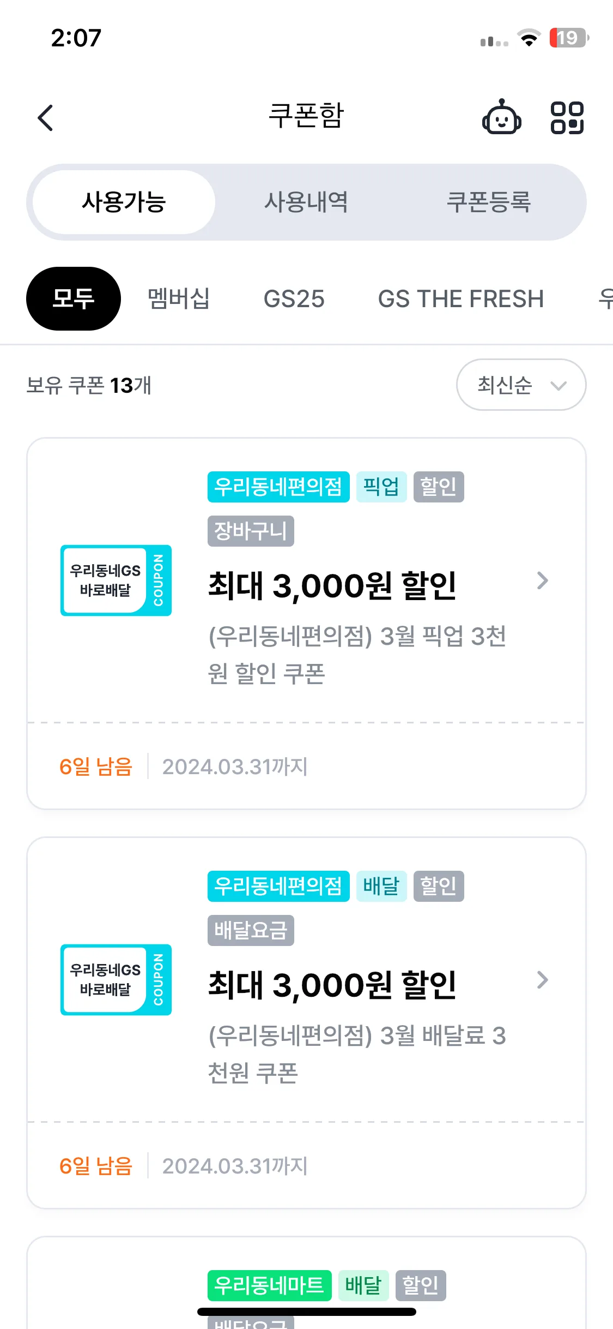Tap the Wi-Fi status icon
Image resolution: width=613 pixels, height=1329 pixels.
[528, 38]
